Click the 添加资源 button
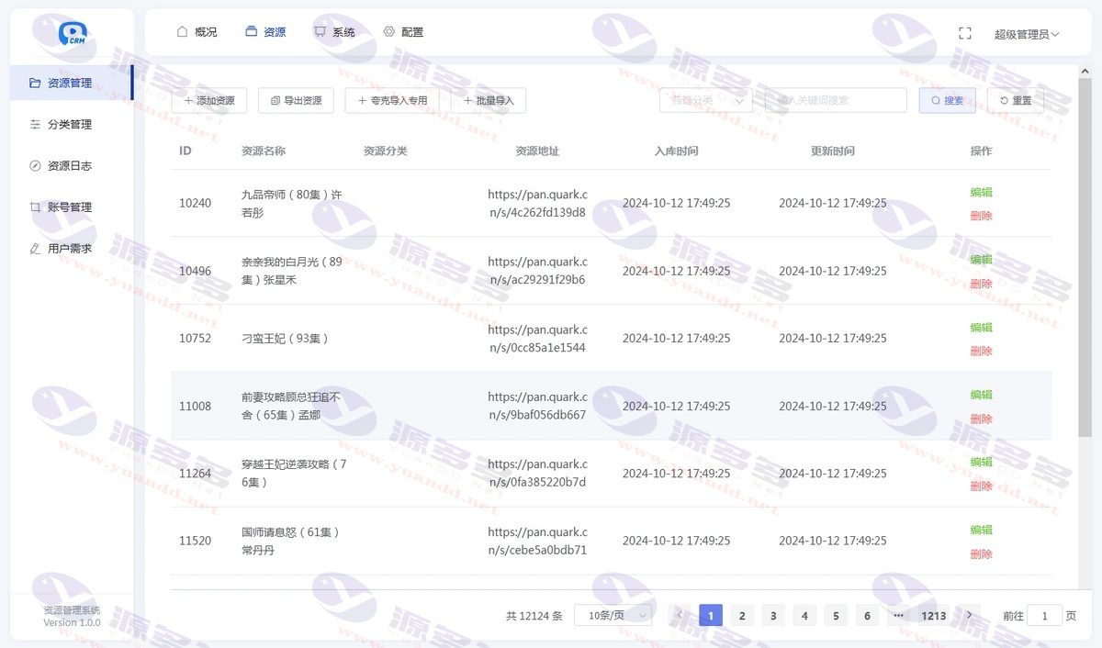The image size is (1102, 648). pyautogui.click(x=209, y=100)
